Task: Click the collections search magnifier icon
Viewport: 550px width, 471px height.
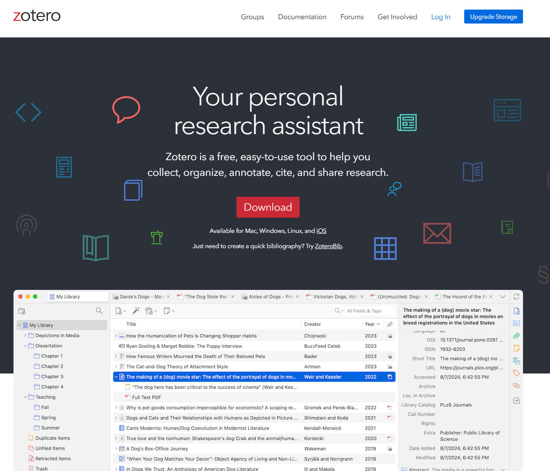Action: pyautogui.click(x=99, y=311)
